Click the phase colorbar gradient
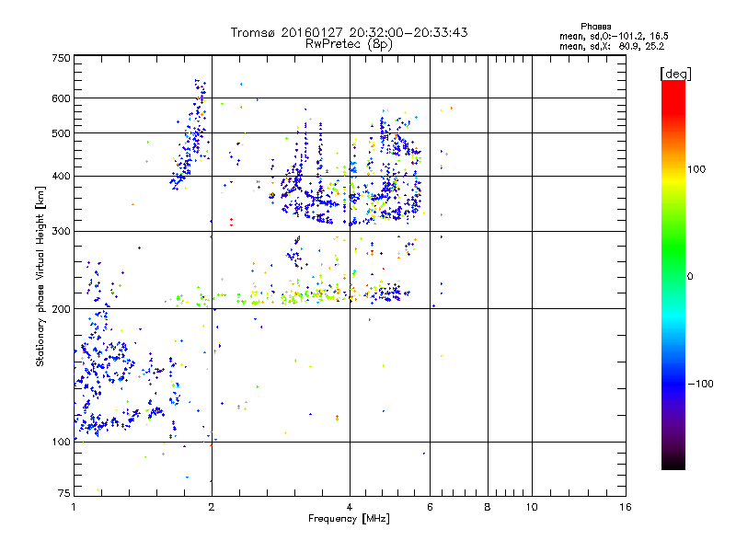The image size is (736, 552). (673, 274)
